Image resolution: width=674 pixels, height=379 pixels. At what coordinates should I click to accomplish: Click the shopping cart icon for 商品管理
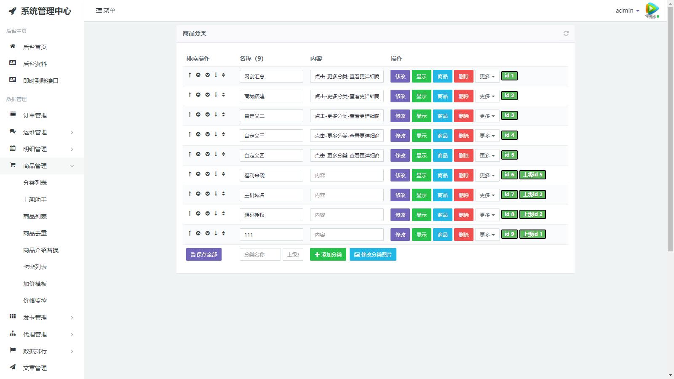click(x=13, y=165)
